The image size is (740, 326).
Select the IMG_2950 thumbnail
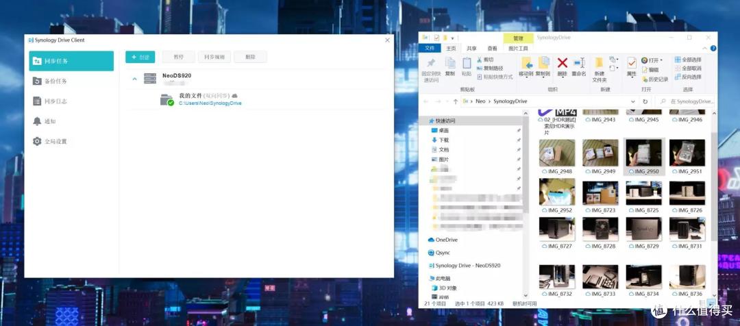(643, 153)
